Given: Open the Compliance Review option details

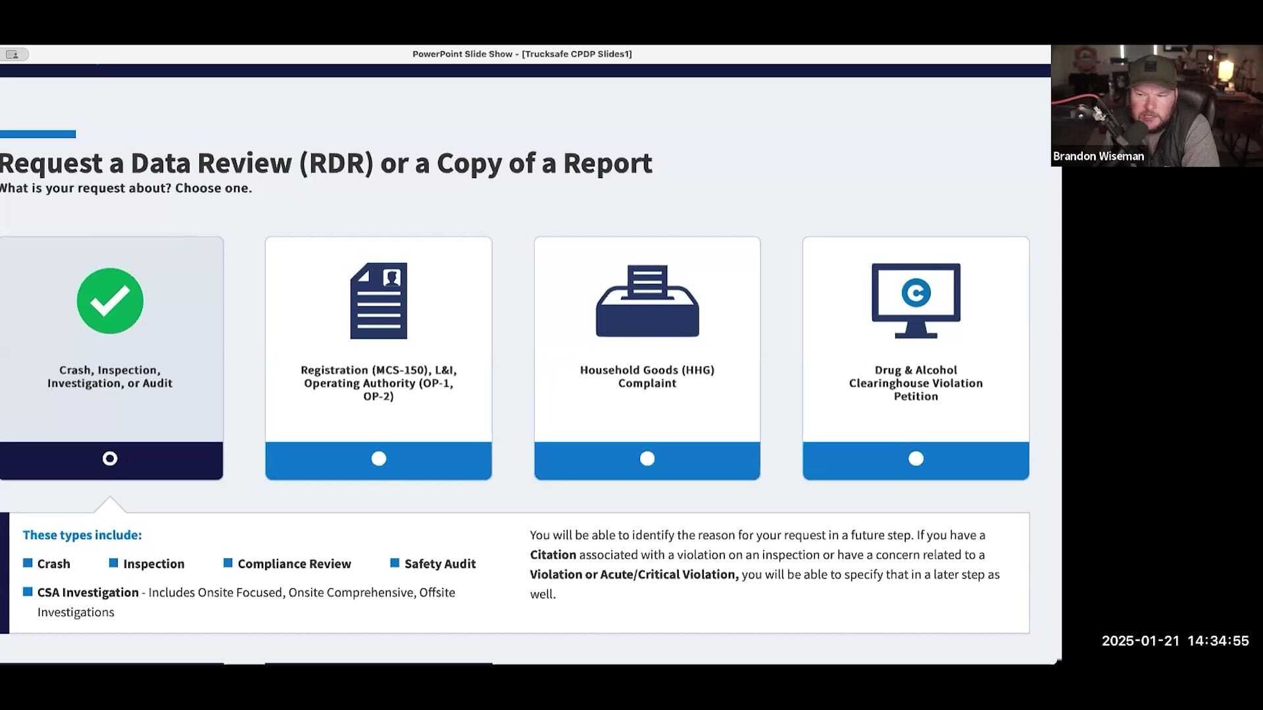Looking at the screenshot, I should [x=293, y=563].
